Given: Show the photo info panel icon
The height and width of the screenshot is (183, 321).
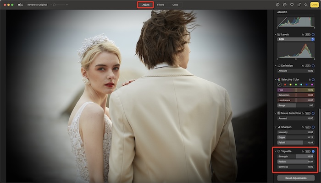Looking at the screenshot, I should click(x=277, y=5).
